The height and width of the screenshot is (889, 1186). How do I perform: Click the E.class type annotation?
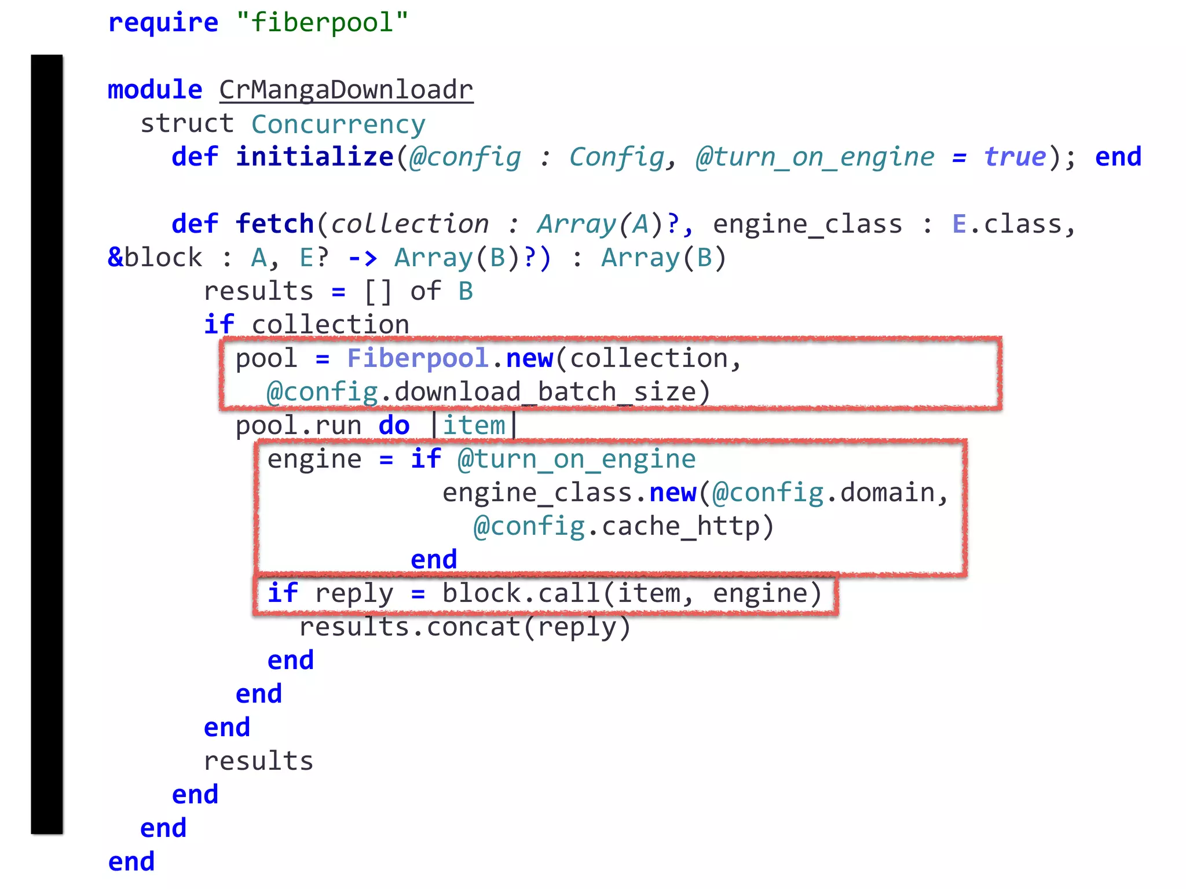tap(1007, 224)
